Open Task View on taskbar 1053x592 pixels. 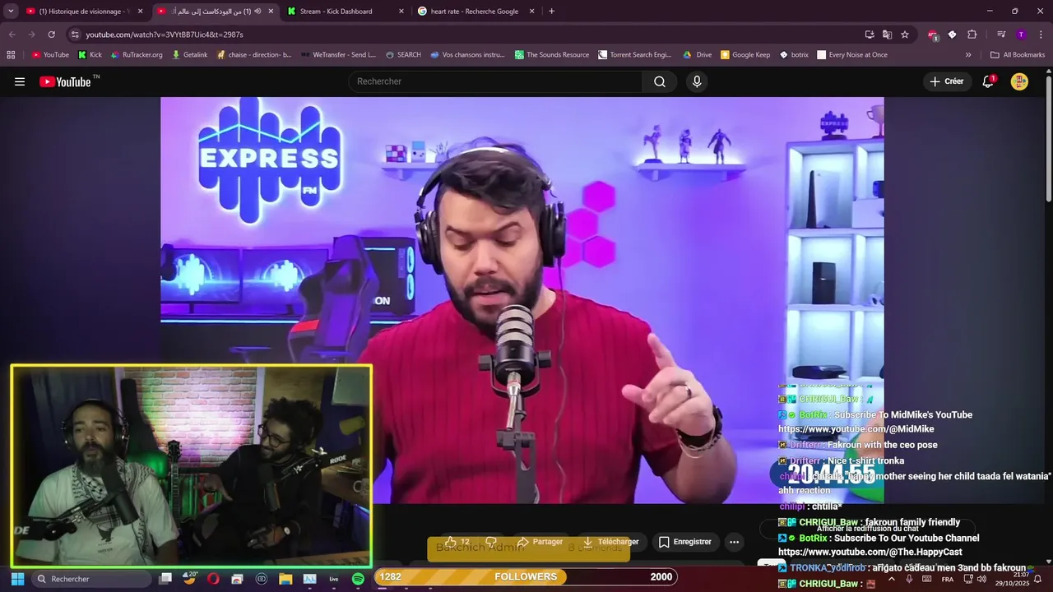pos(165,579)
